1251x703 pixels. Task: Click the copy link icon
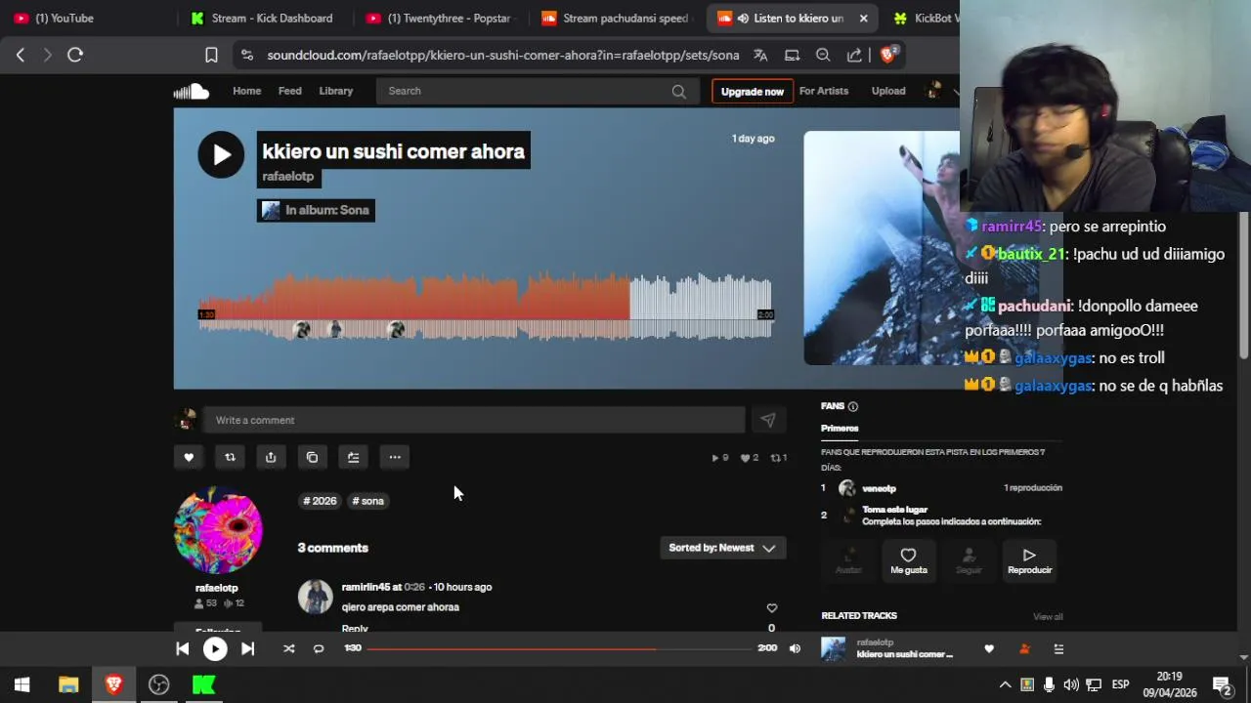point(312,457)
